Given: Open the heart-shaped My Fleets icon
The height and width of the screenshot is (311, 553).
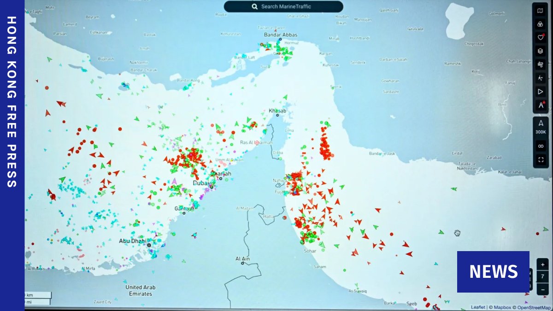Looking at the screenshot, I should [541, 37].
